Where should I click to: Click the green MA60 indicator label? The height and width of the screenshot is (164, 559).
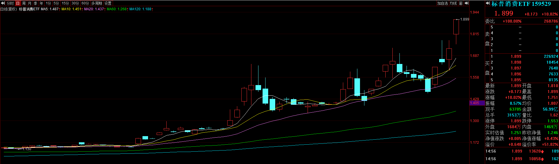(117, 9)
